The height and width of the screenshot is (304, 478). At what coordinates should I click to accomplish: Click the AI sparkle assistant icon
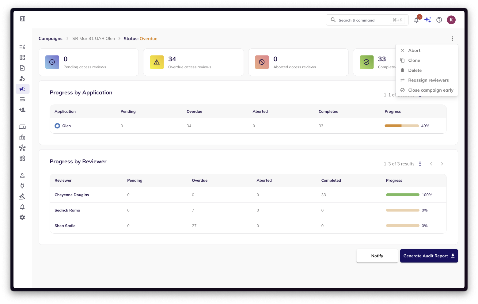(x=428, y=20)
